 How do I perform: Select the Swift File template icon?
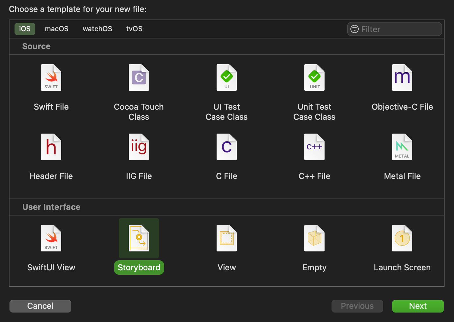51,78
